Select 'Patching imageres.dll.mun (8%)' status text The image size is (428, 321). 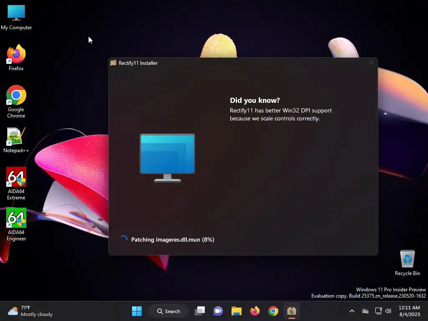point(173,239)
